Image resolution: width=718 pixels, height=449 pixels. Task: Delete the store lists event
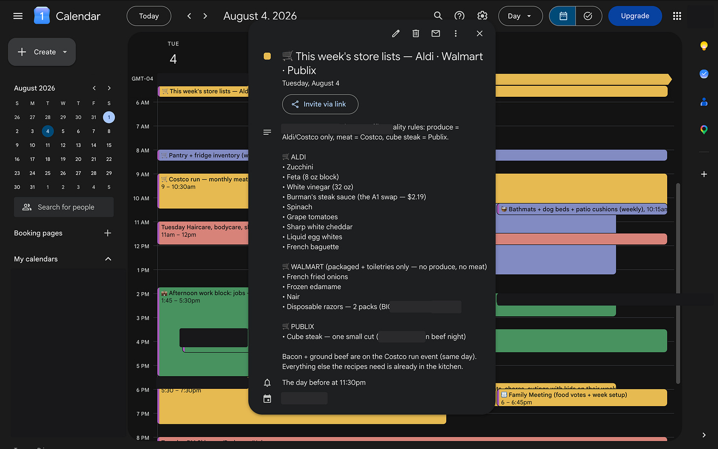click(416, 34)
